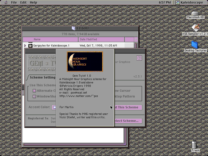Click the EFGHI window title bar
The height and width of the screenshot is (156, 208).
[x=80, y=28]
